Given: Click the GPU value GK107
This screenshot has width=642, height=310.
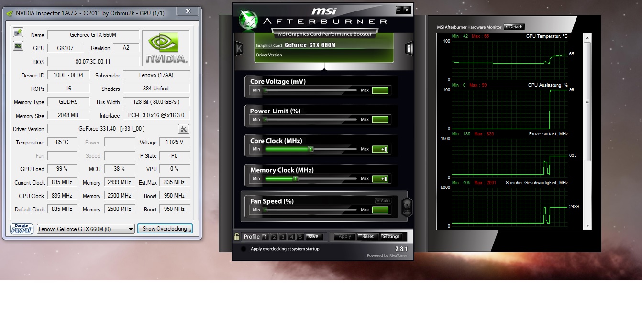Looking at the screenshot, I should point(66,48).
